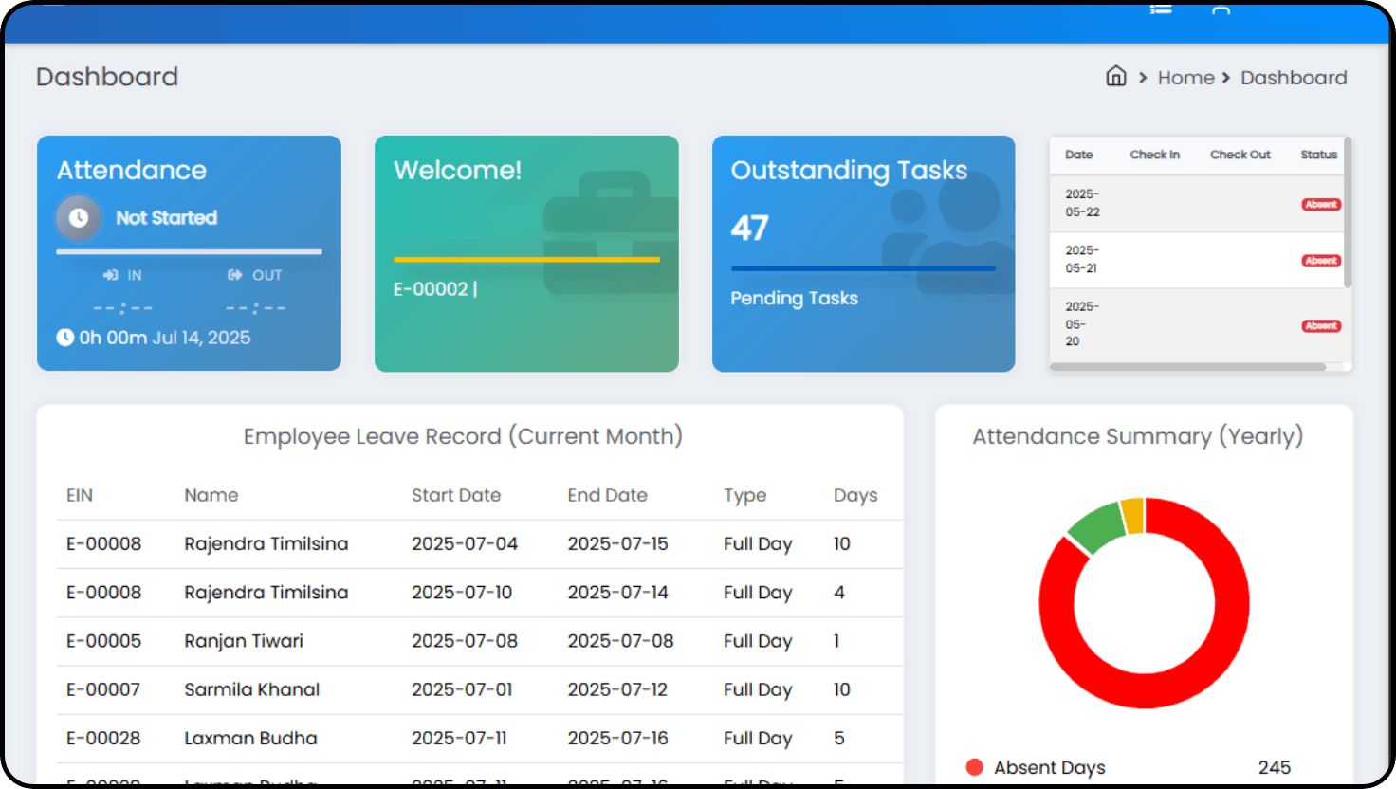
Task: Click the Status column header
Action: point(1319,155)
